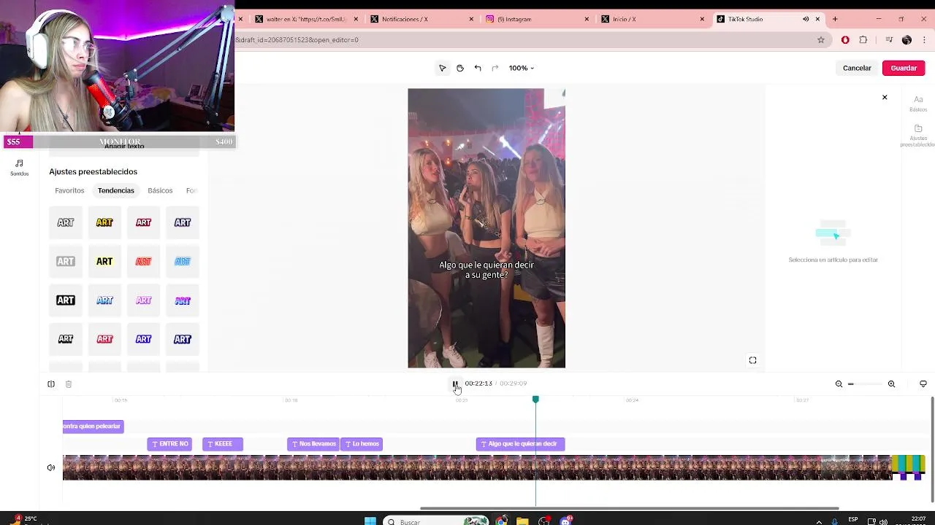The height and width of the screenshot is (525, 935).
Task: Open the browser media control icon
Action: (889, 40)
